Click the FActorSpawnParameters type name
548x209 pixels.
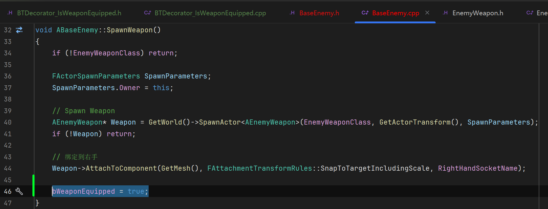point(96,76)
